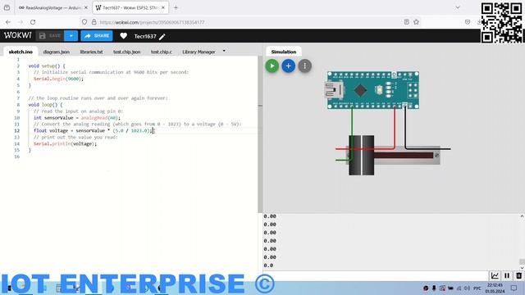Reload the page
525x295 pixels.
[33, 22]
